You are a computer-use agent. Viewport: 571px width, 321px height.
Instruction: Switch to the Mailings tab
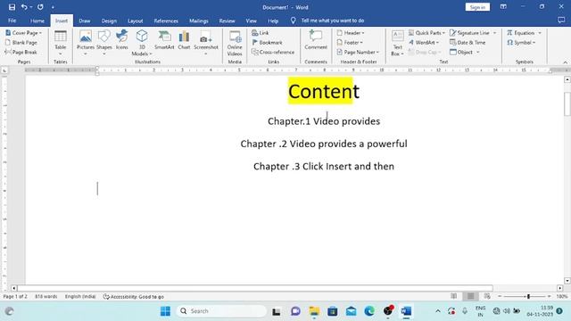pyautogui.click(x=198, y=21)
